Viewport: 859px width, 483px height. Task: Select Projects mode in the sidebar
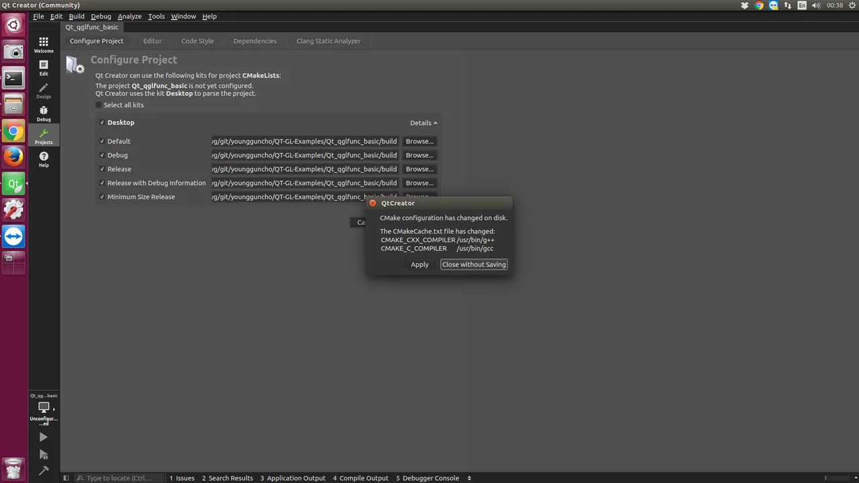click(x=44, y=136)
